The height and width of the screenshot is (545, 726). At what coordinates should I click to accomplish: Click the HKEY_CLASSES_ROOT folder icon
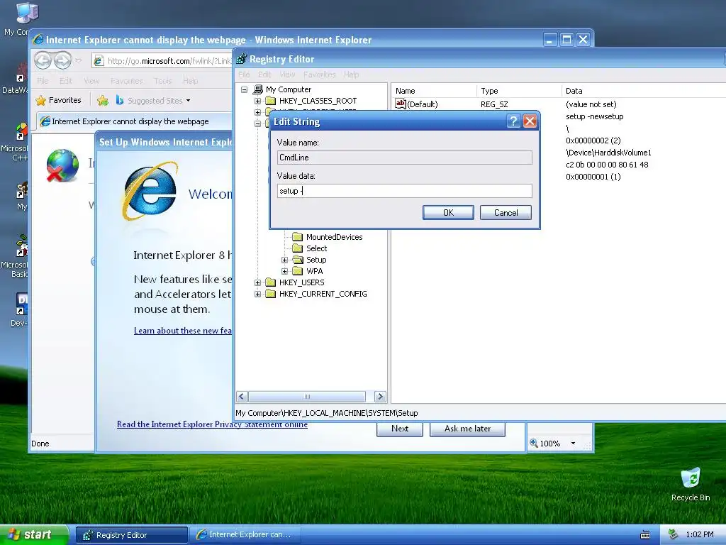tap(271, 101)
